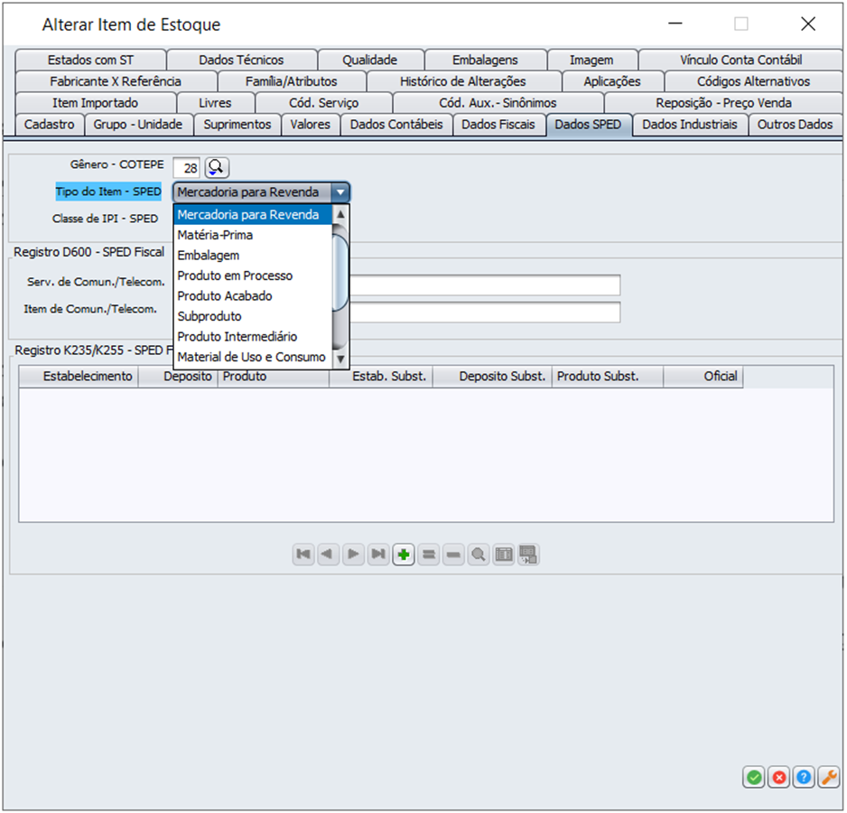The image size is (847, 813).
Task: Add new record with green plus
Action: [404, 555]
